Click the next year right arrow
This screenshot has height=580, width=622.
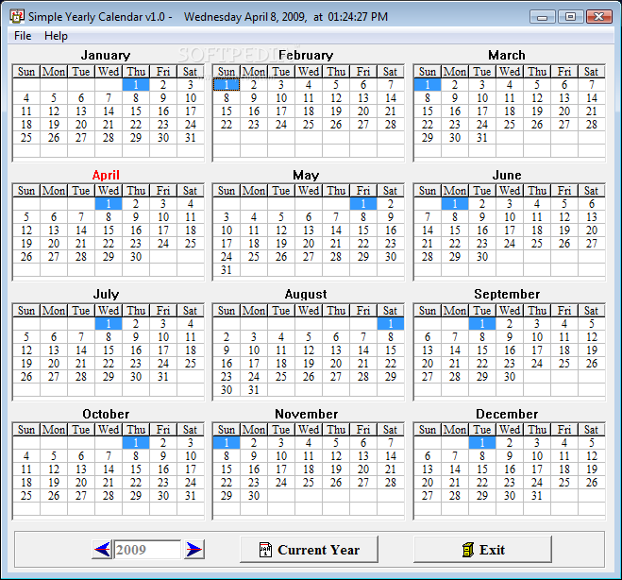point(194,550)
